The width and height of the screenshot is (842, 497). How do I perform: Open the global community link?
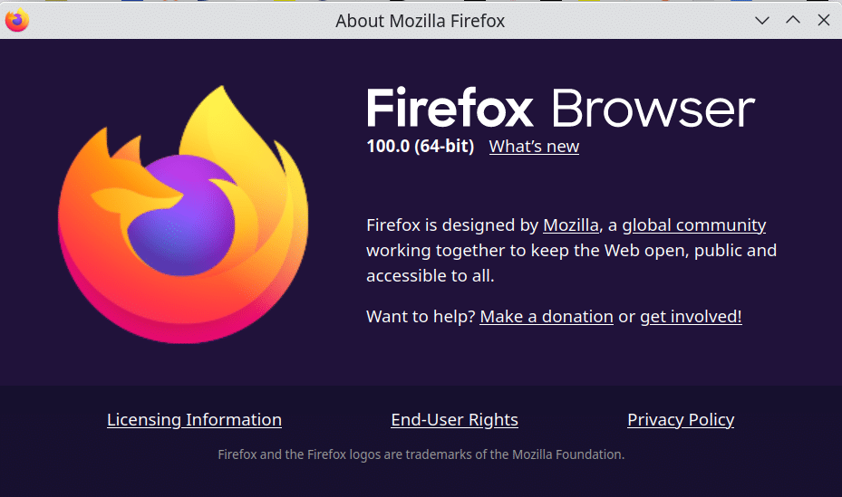click(693, 225)
